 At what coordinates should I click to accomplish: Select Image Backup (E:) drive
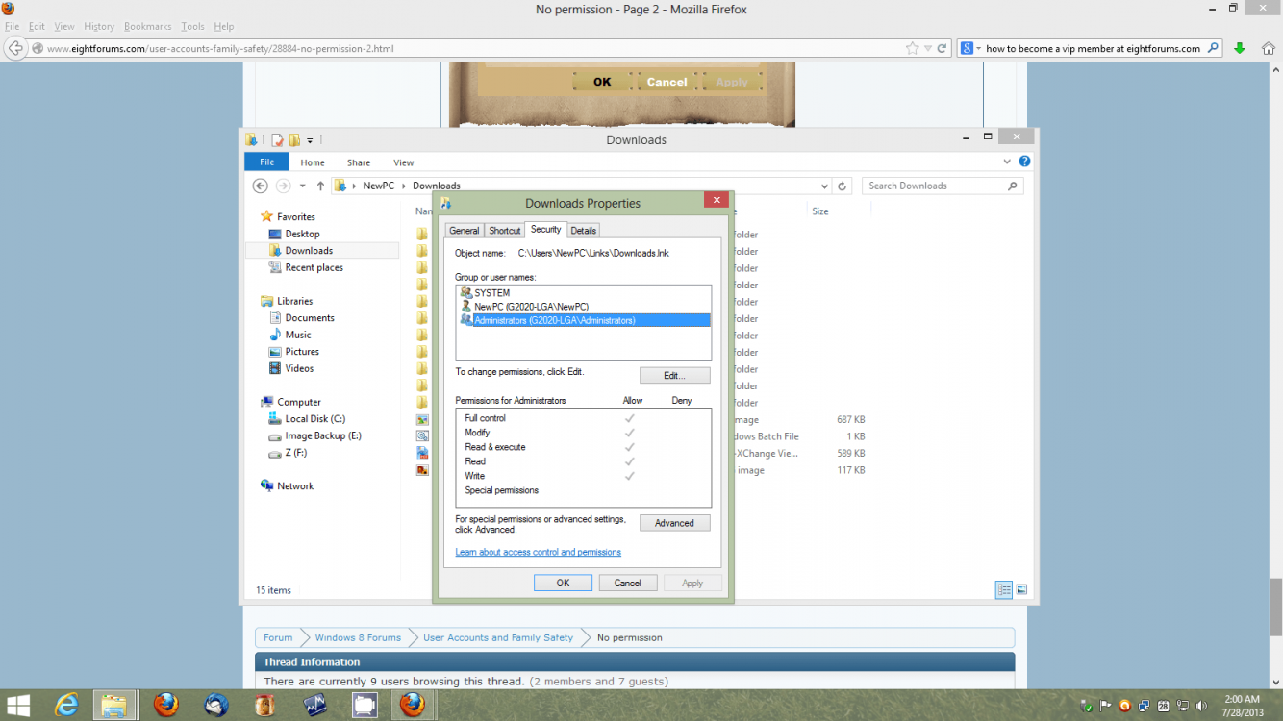322,435
